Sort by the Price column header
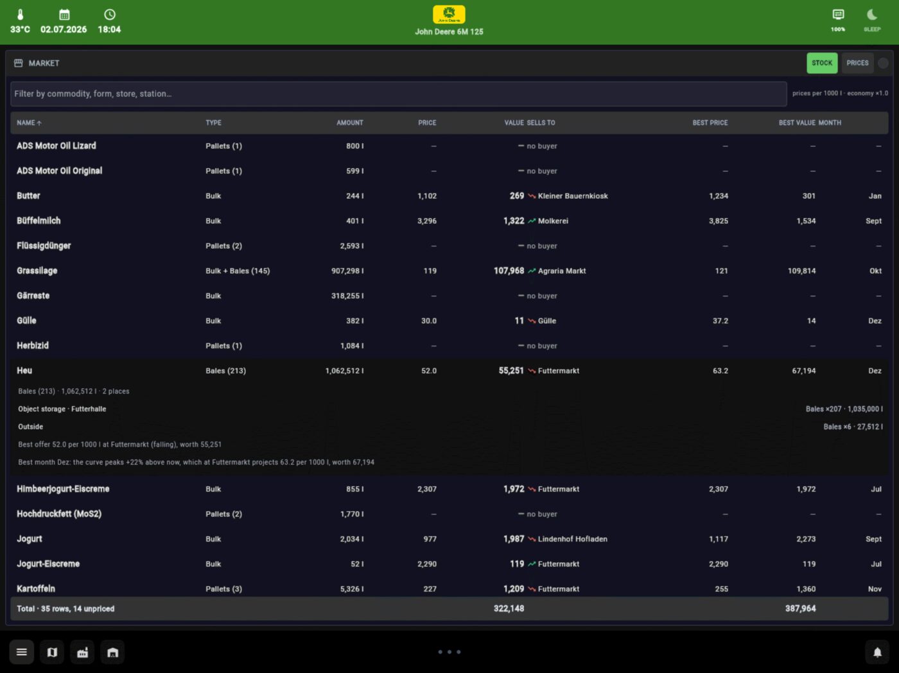This screenshot has height=673, width=899. pyautogui.click(x=427, y=123)
